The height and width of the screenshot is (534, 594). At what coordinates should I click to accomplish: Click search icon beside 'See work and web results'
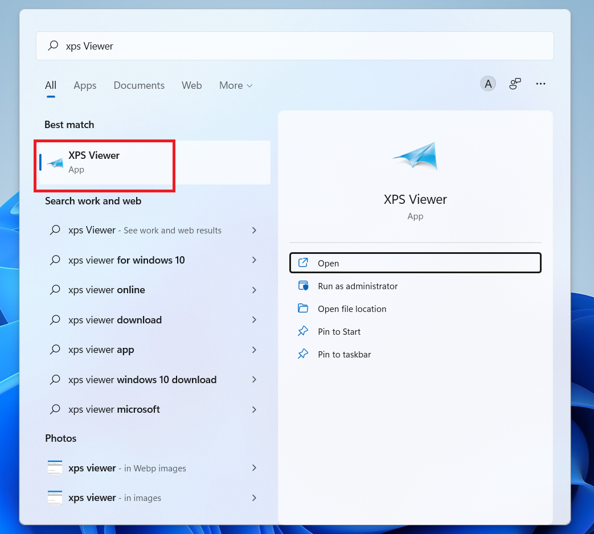(55, 230)
